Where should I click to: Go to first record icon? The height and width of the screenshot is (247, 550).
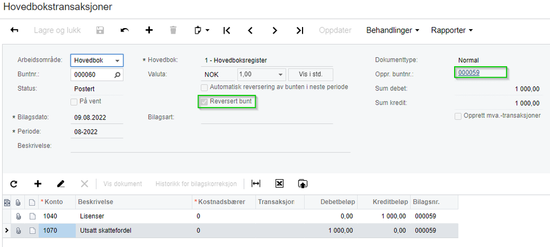227,30
